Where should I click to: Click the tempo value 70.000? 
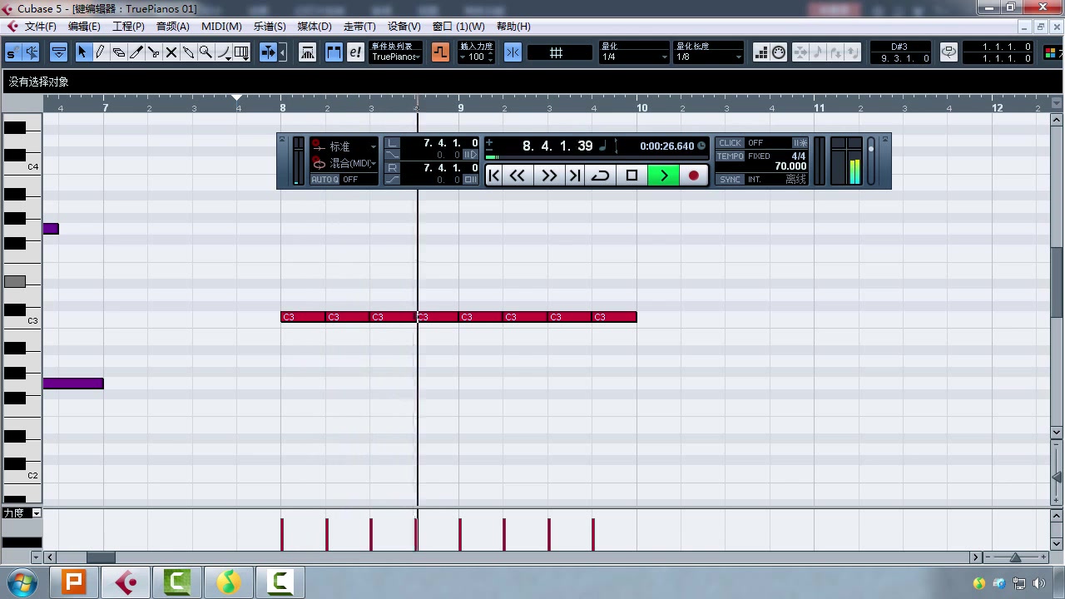tap(790, 166)
